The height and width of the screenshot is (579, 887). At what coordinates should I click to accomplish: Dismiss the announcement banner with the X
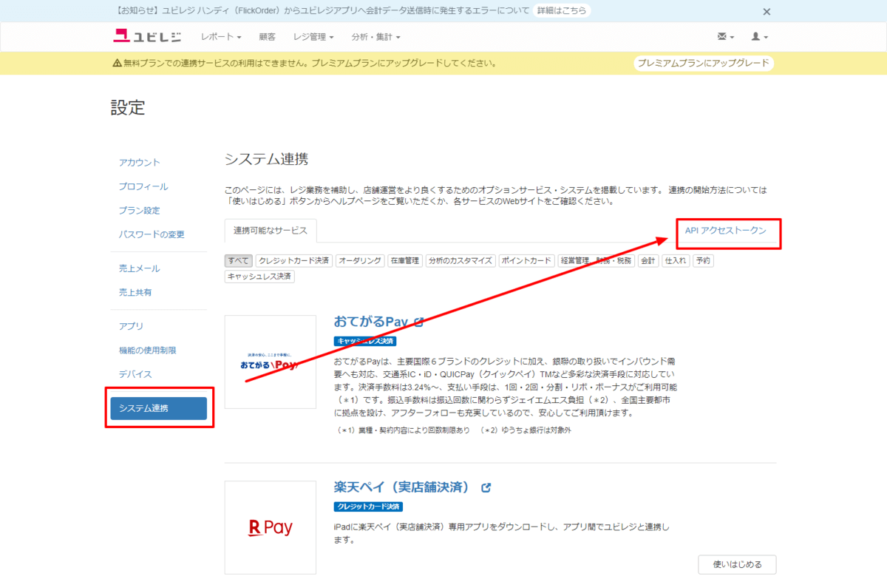[767, 11]
